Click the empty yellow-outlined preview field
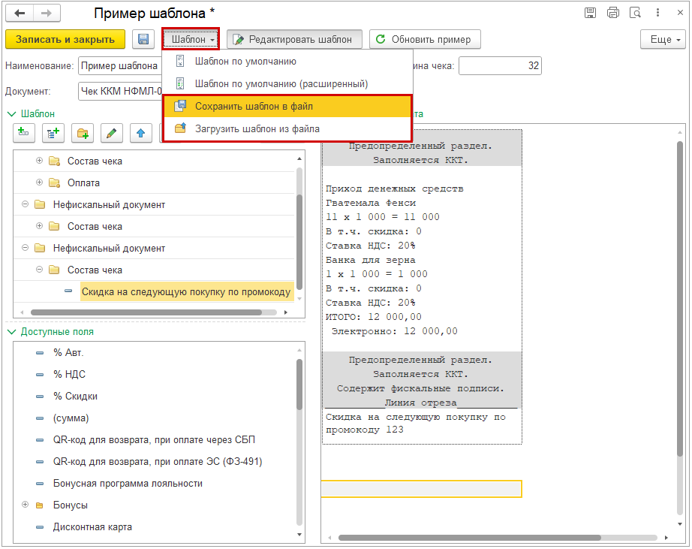This screenshot has width=692, height=549. pos(422,489)
